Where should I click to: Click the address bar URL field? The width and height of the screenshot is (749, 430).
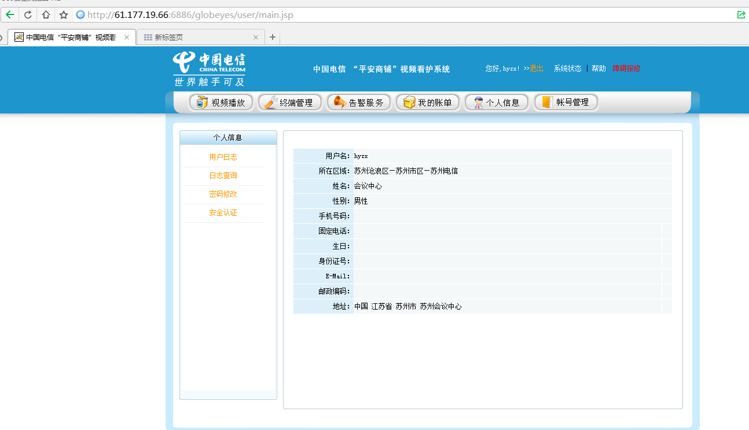tap(405, 15)
